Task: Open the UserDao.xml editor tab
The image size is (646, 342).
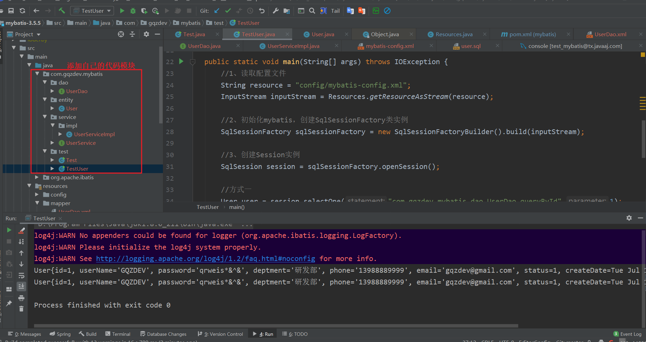Action: [x=610, y=34]
